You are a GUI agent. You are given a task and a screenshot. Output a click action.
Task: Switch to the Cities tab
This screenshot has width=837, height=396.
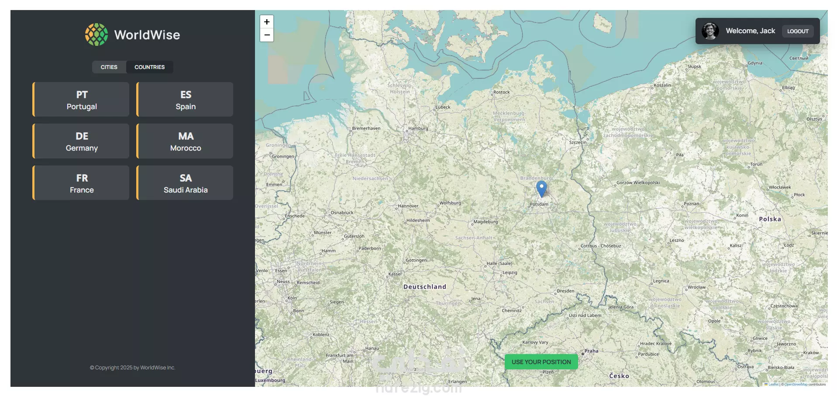[109, 67]
